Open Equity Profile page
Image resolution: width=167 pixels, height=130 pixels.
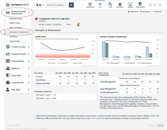15,41
